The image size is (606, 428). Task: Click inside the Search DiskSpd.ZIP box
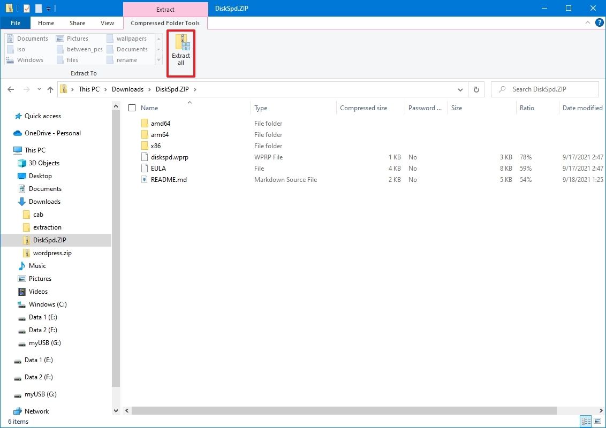pos(544,89)
